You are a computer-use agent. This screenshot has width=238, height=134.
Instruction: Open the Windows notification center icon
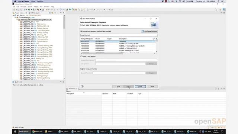coord(222,131)
